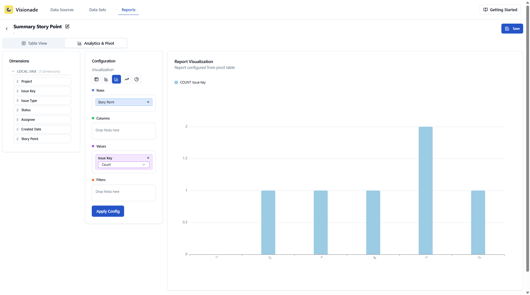
Task: Choose the line chart visualization
Action: click(x=126, y=79)
